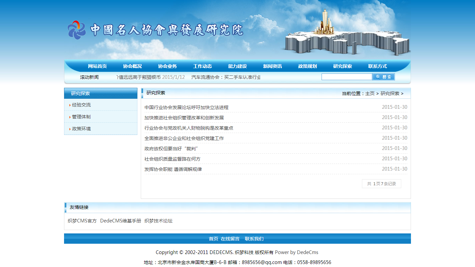Viewport: 475px width, 267px height.
Task: Open scrolling news 汽车流通协会 headline
Action: 226,77
